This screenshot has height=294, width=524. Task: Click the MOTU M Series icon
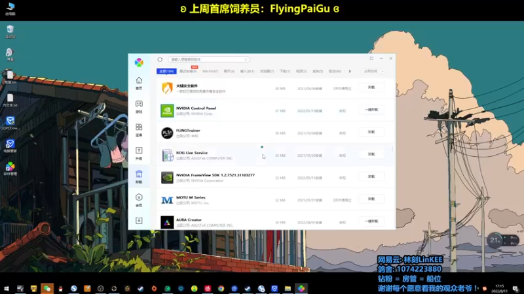[x=167, y=200]
